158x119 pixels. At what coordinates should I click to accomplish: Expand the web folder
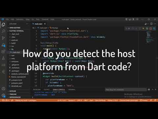pos(13,59)
